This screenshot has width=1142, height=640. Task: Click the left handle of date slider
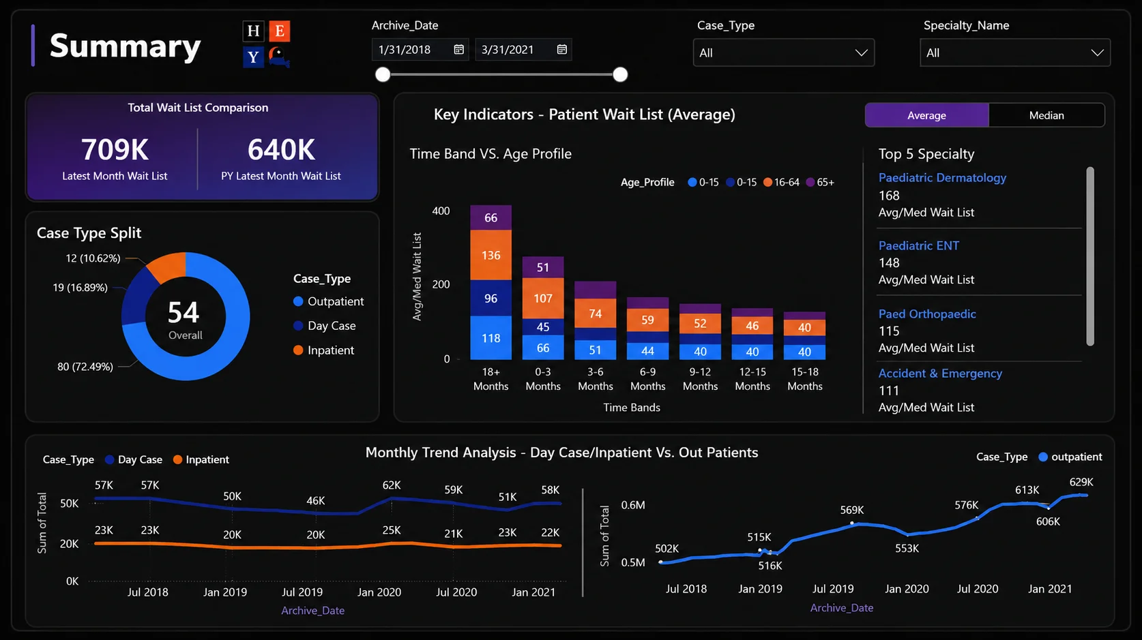pyautogui.click(x=383, y=75)
